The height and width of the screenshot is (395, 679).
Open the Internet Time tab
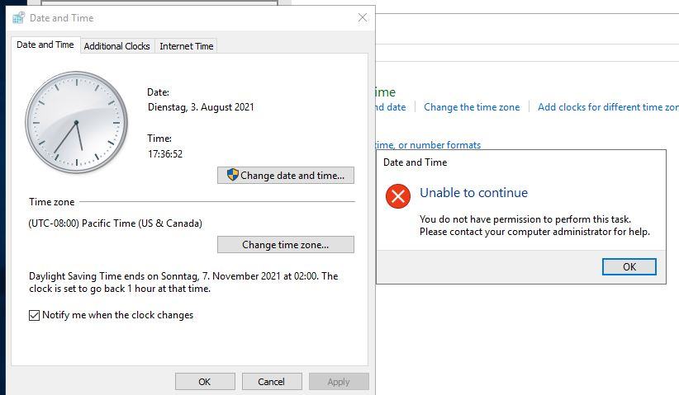tap(186, 46)
